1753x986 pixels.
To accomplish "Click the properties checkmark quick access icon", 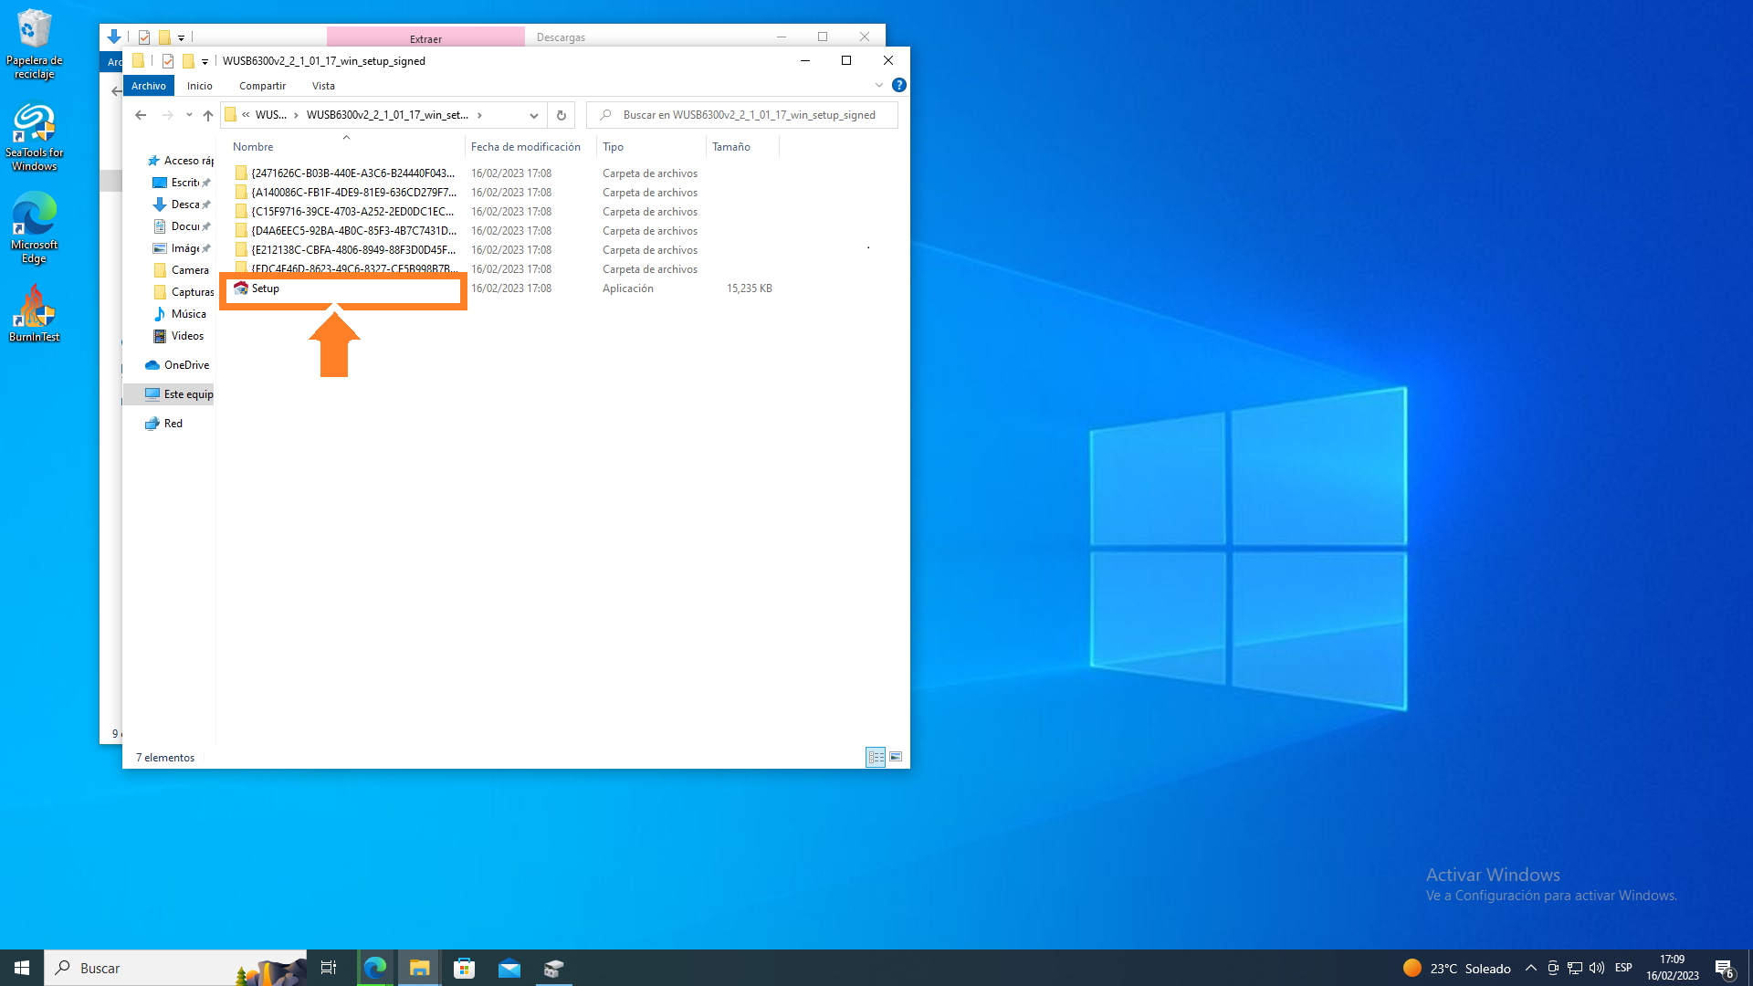I will click(168, 61).
